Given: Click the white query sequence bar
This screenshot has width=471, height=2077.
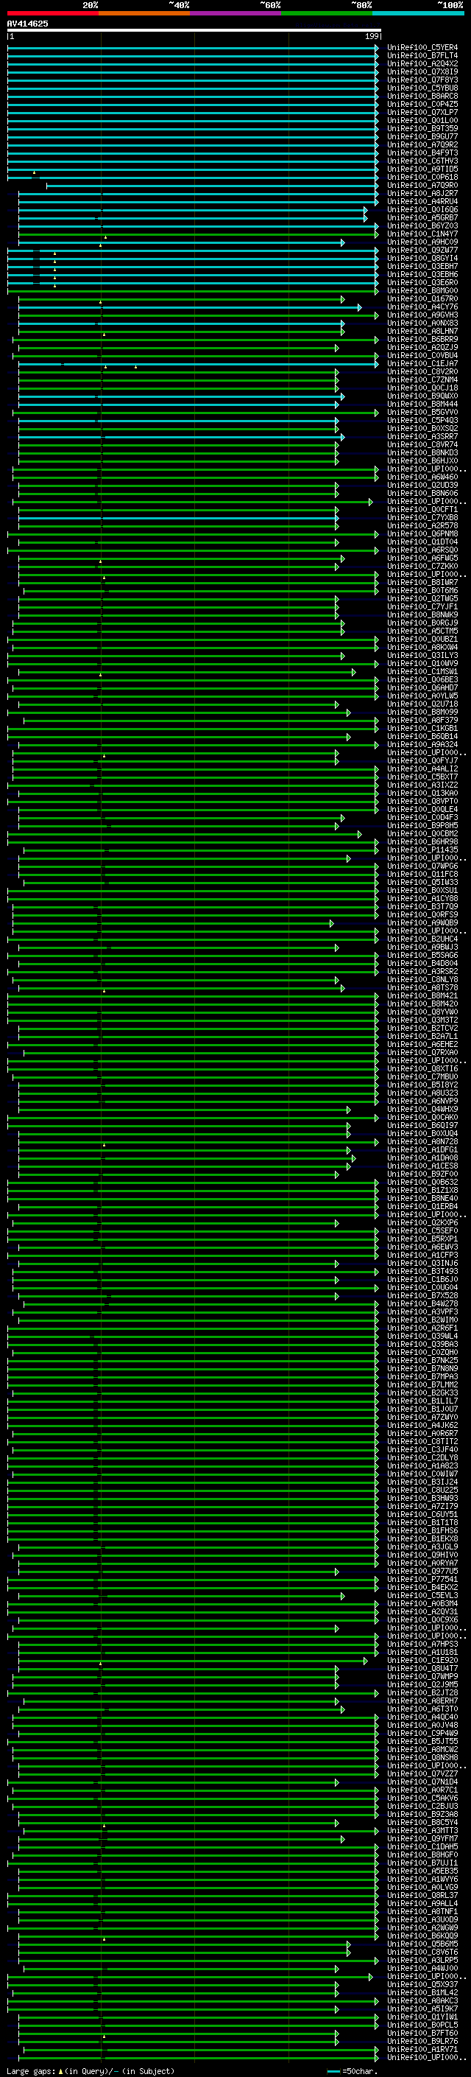Looking at the screenshot, I should coord(194,29).
